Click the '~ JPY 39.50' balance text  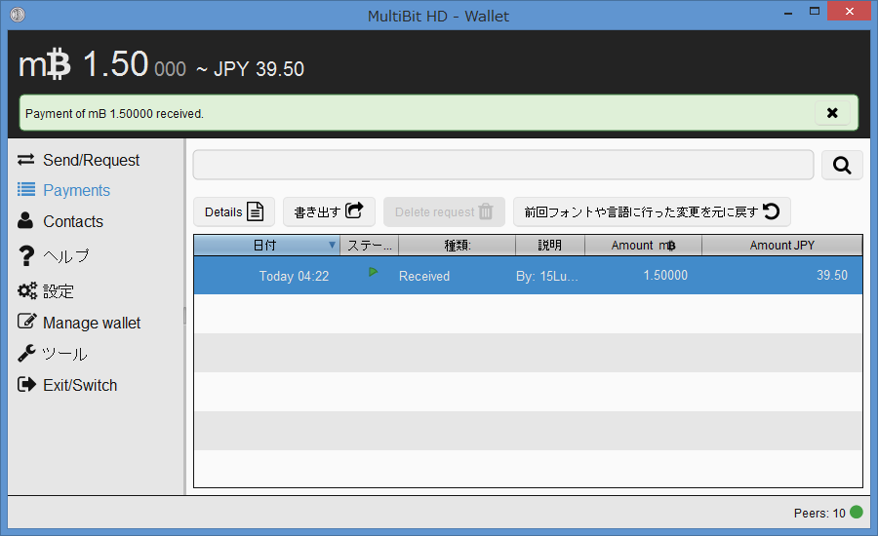coord(250,69)
